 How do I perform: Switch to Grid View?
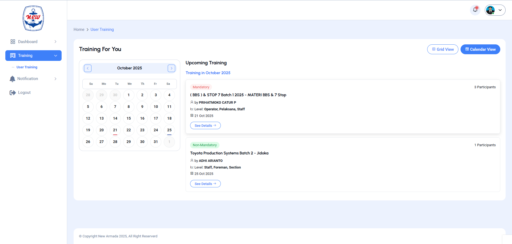443,49
